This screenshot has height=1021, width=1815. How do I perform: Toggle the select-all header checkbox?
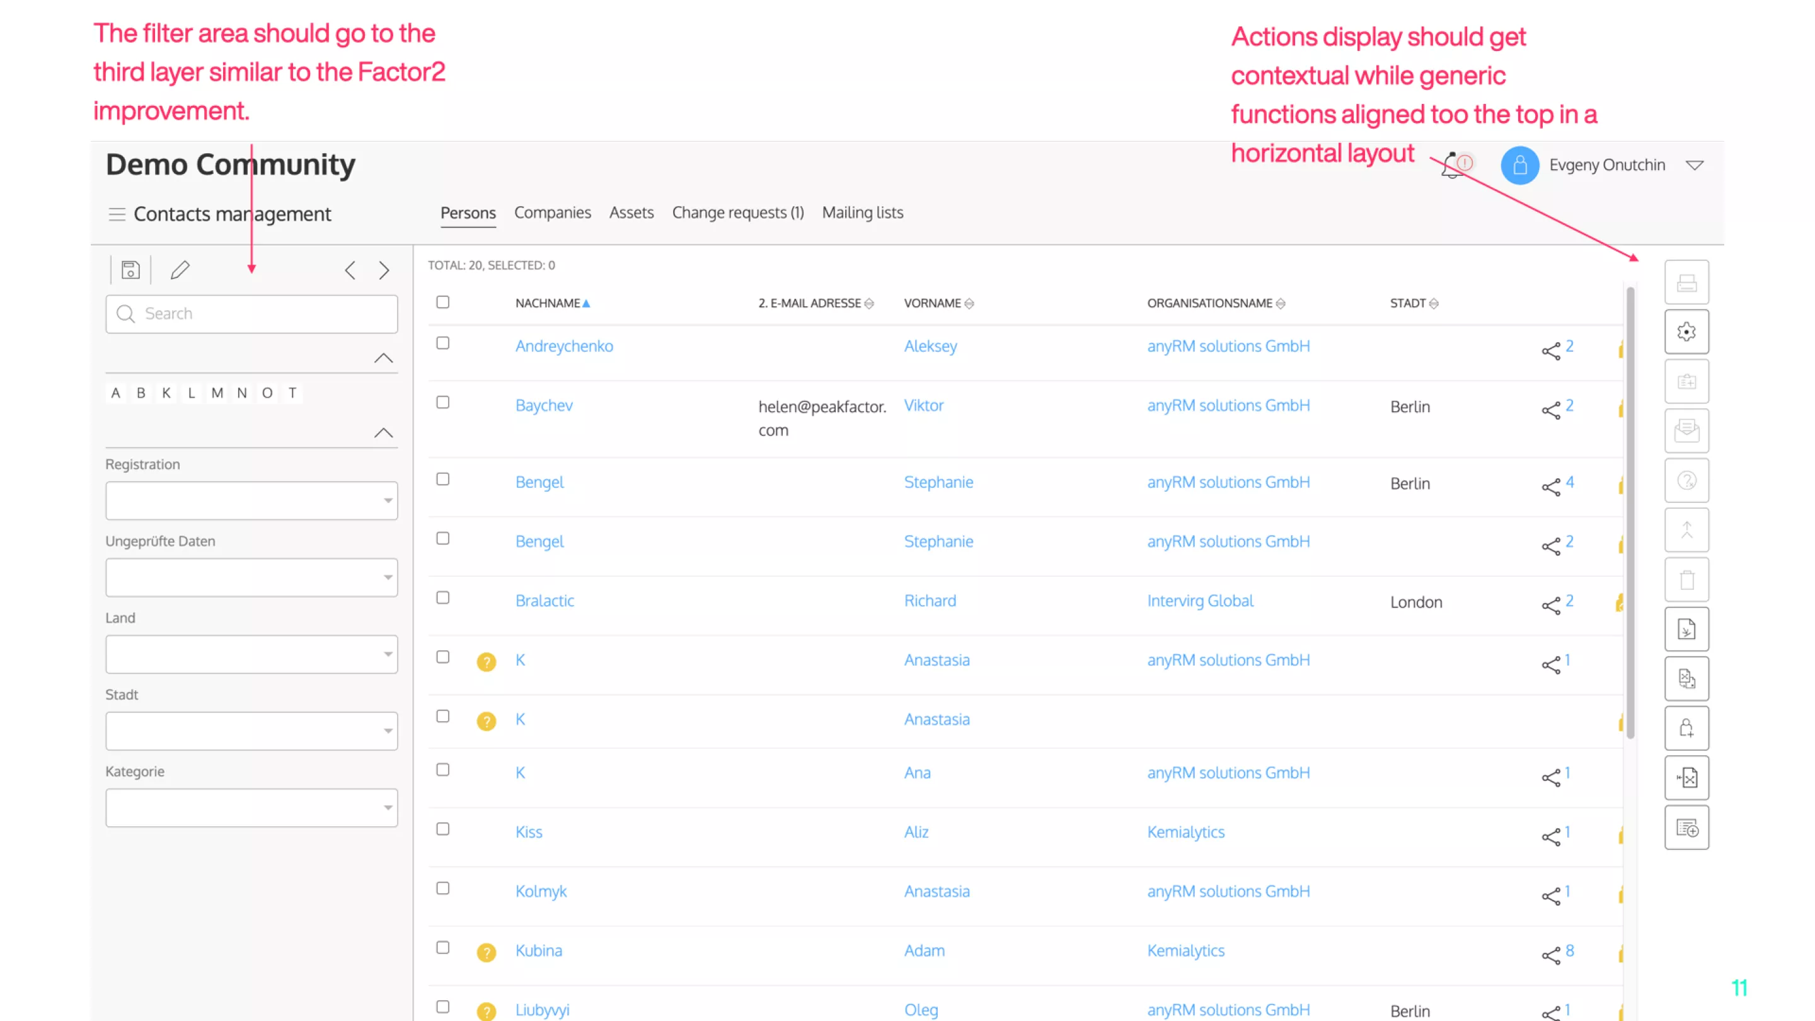tap(442, 303)
